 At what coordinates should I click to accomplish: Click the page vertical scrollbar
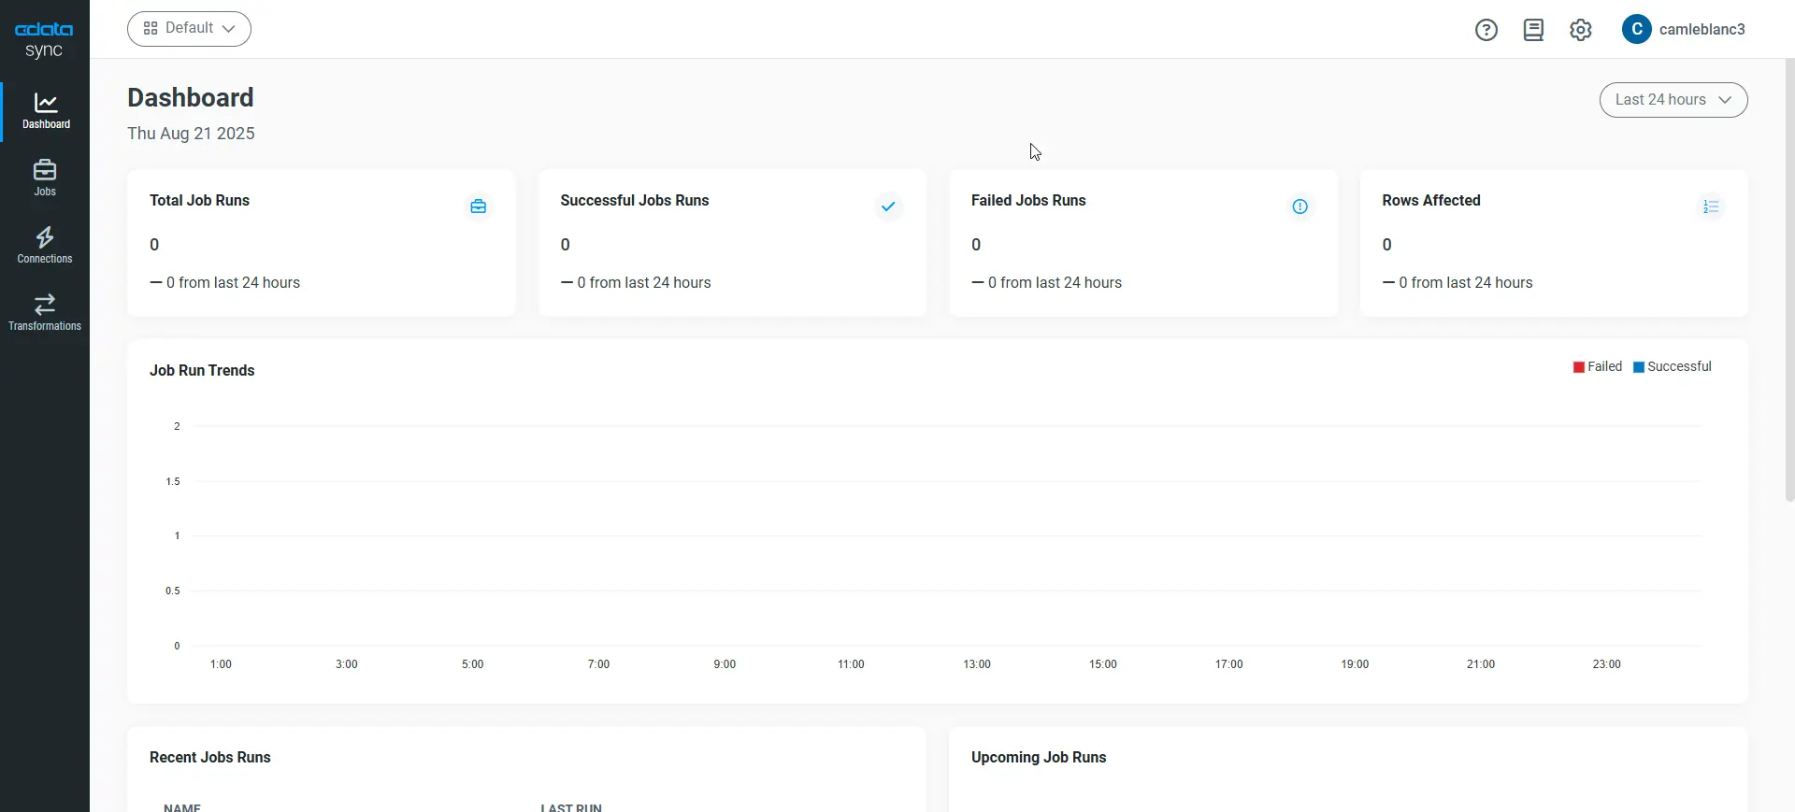(x=1789, y=280)
